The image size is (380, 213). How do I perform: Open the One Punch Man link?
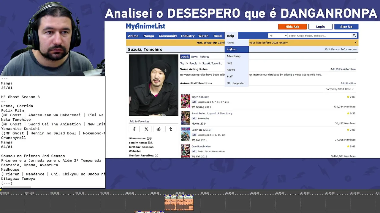[201, 146]
